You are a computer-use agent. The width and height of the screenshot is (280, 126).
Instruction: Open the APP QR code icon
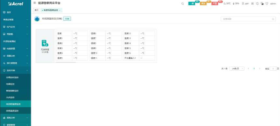pos(245,4)
